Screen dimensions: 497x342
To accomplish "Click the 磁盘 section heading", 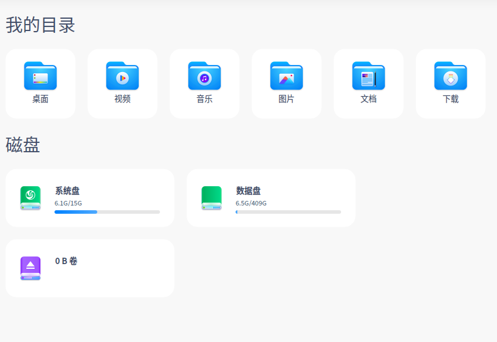I will [23, 145].
